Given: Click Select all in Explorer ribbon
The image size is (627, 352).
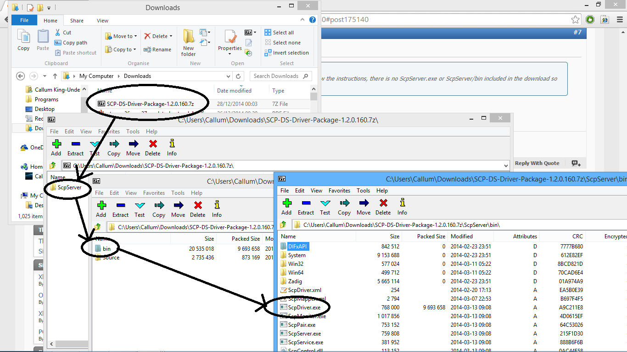Looking at the screenshot, I should 279,33.
